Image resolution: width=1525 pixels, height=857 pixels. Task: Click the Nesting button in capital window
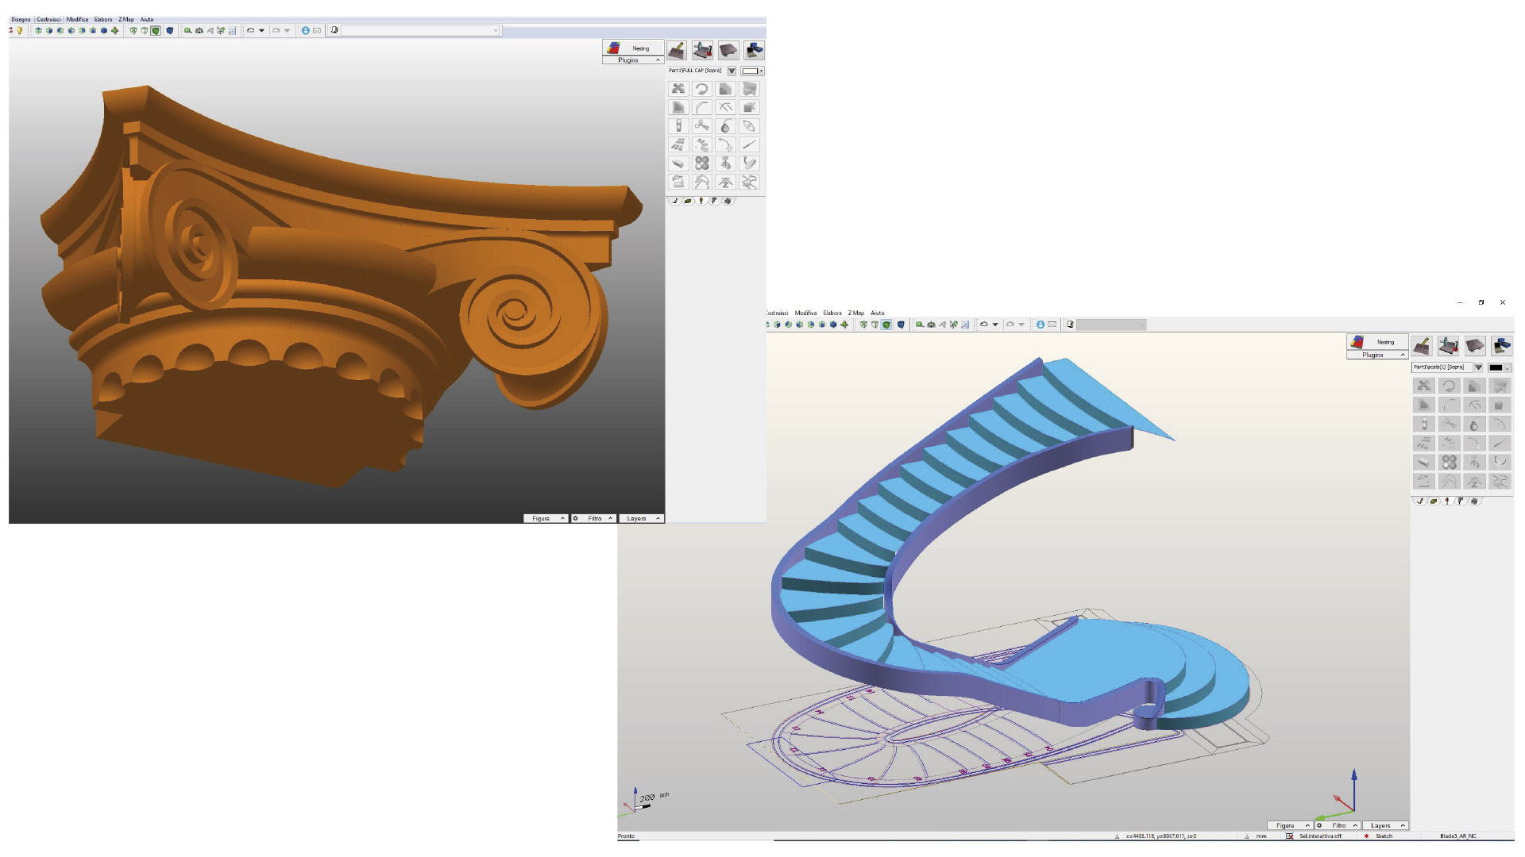tap(632, 48)
